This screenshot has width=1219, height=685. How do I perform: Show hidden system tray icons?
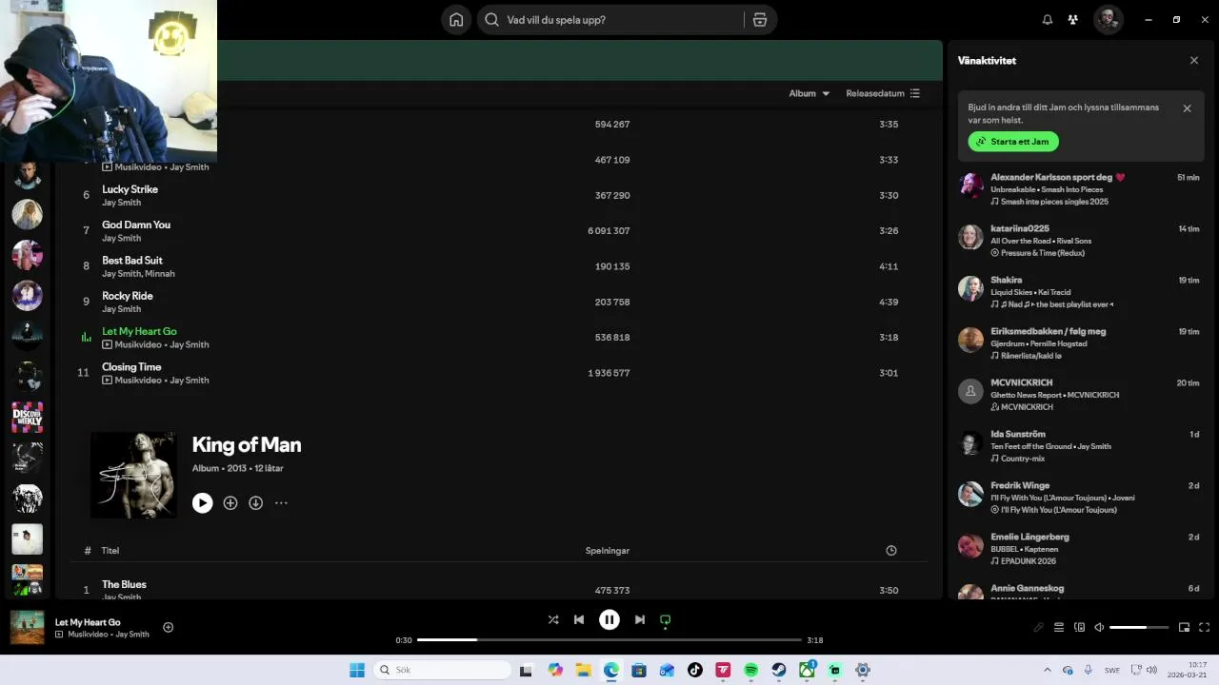point(1048,670)
